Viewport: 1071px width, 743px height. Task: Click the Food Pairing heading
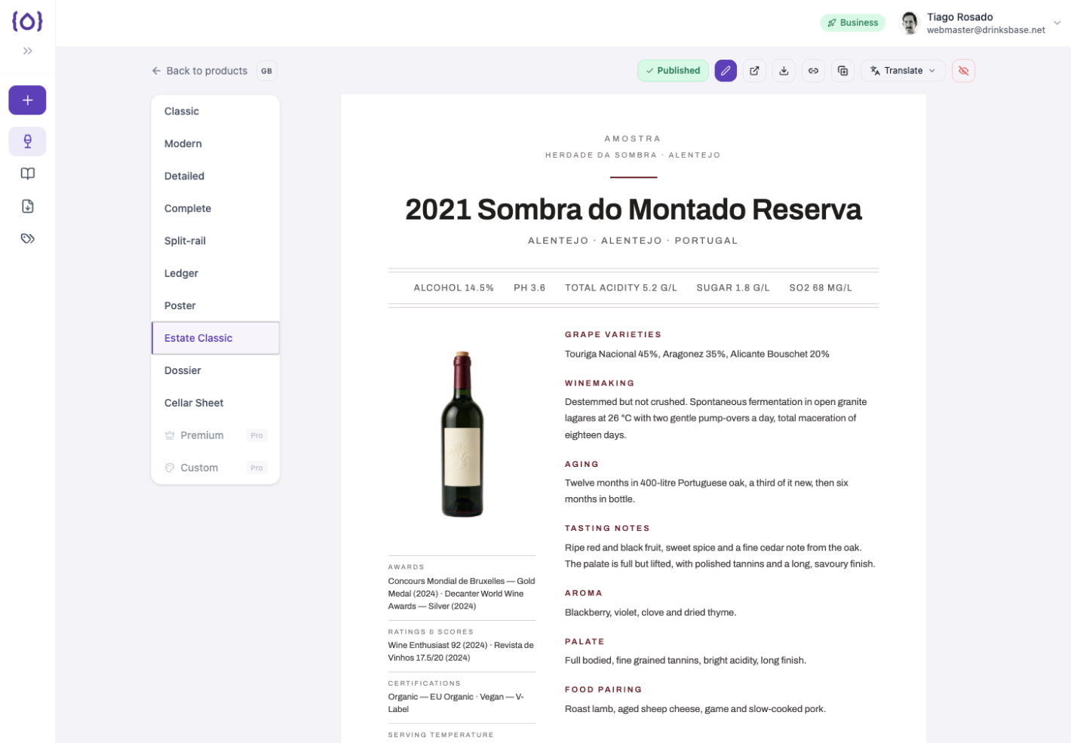coord(603,690)
